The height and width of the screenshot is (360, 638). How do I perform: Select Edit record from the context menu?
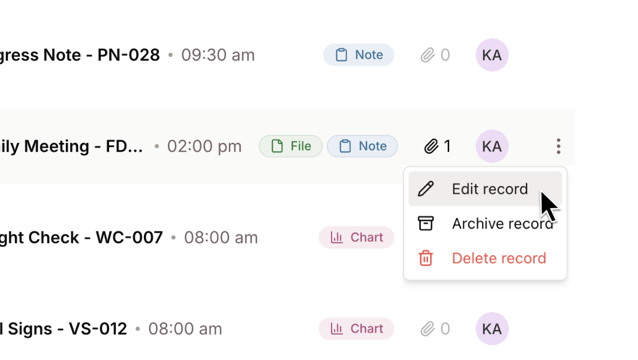[489, 189]
